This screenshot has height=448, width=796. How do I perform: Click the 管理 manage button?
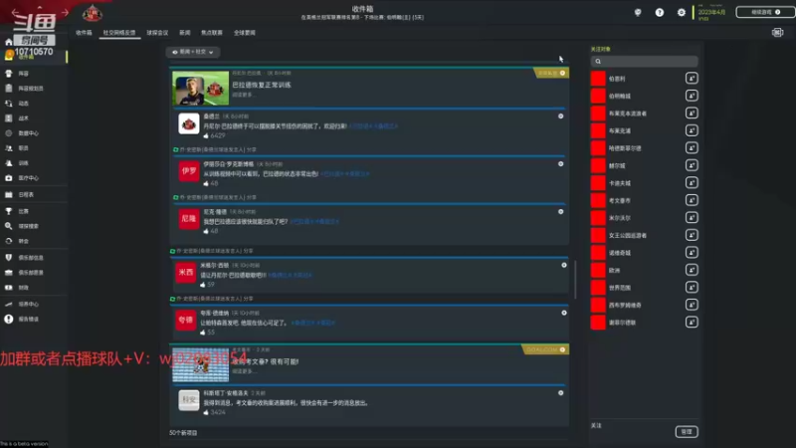click(687, 432)
